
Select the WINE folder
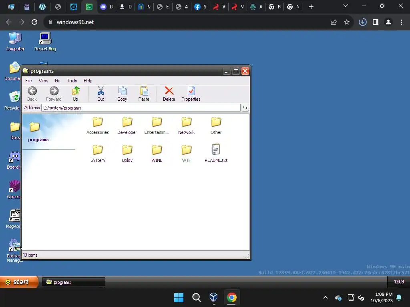click(x=157, y=153)
